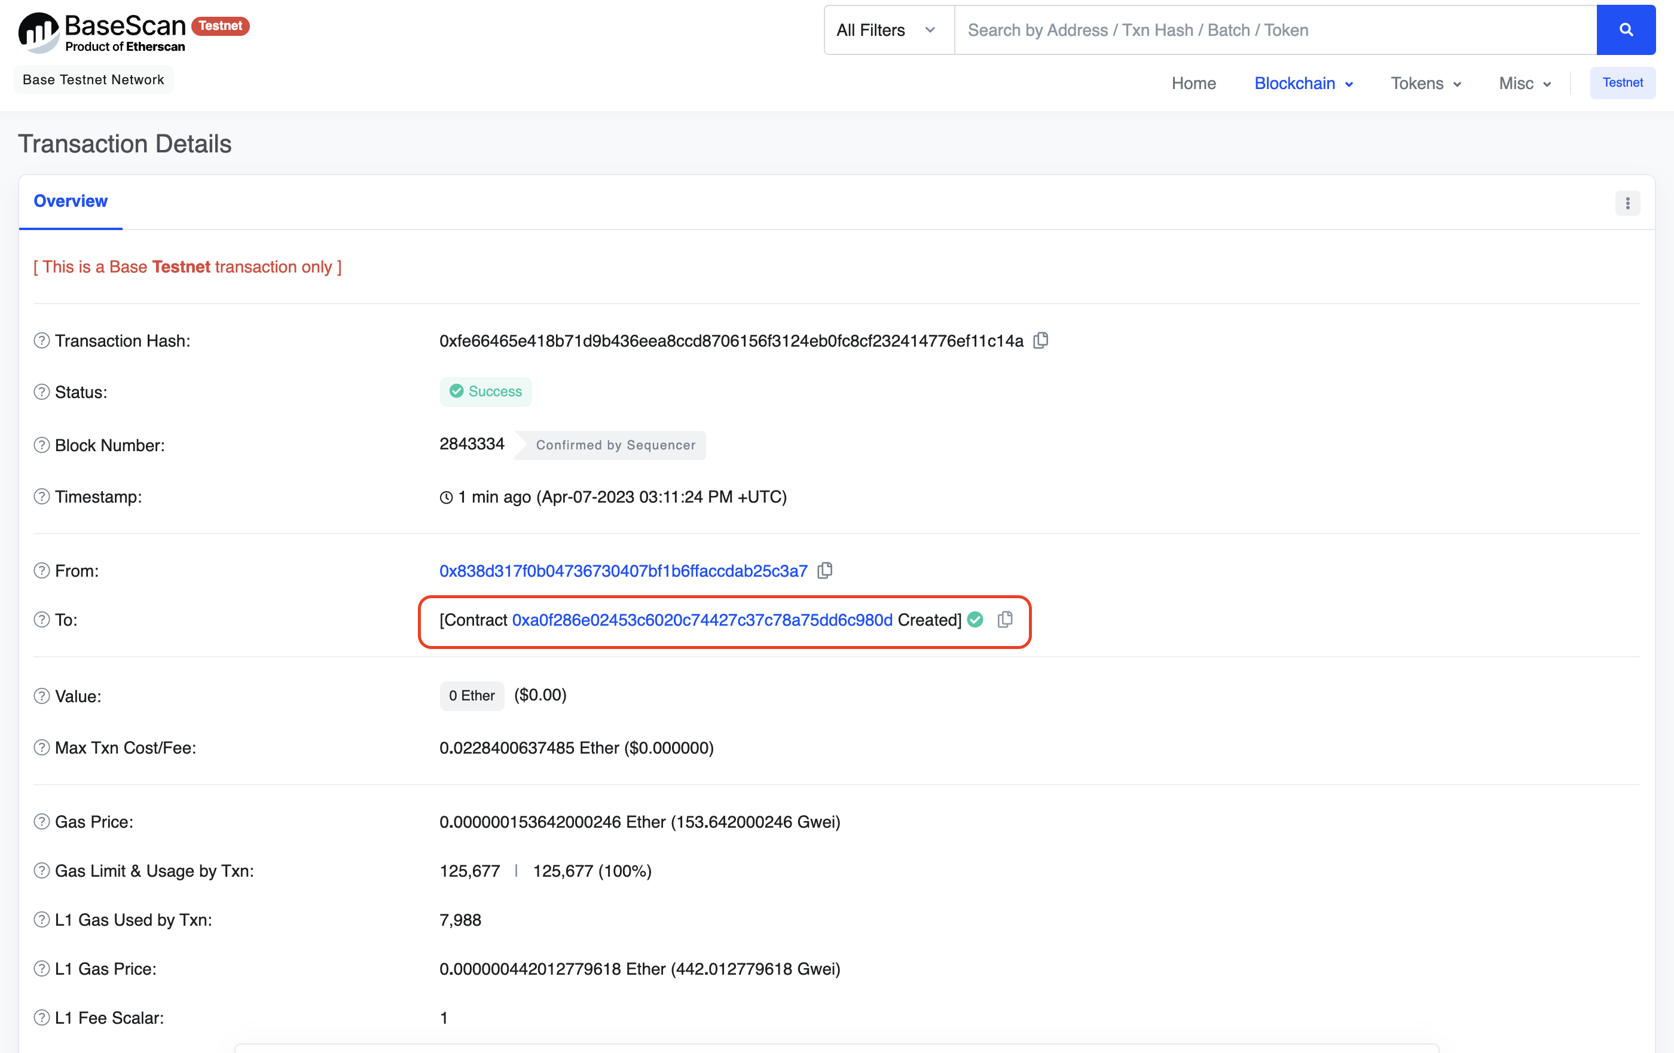Click the help icon beside Timestamp
Screen dimensions: 1674x1053
point(42,496)
